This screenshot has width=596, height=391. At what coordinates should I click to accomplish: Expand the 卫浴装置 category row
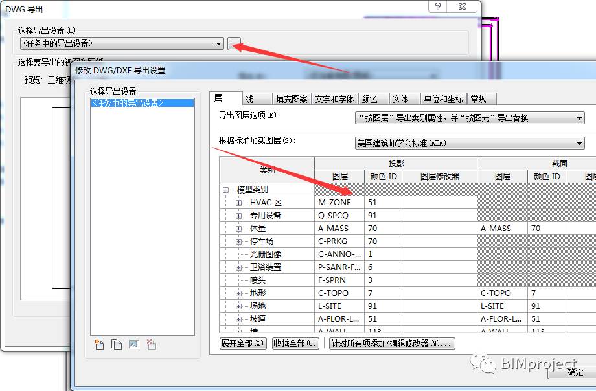238,267
